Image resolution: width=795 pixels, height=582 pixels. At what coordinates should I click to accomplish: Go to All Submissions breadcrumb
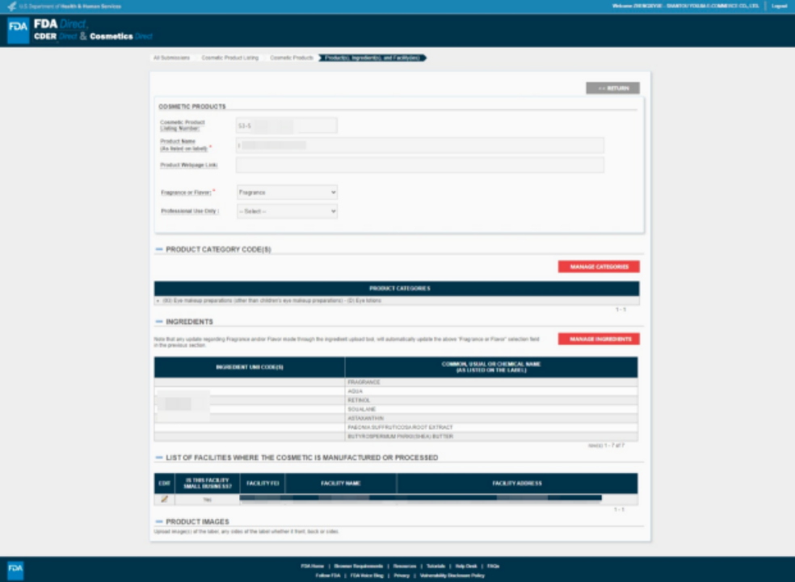click(x=171, y=58)
